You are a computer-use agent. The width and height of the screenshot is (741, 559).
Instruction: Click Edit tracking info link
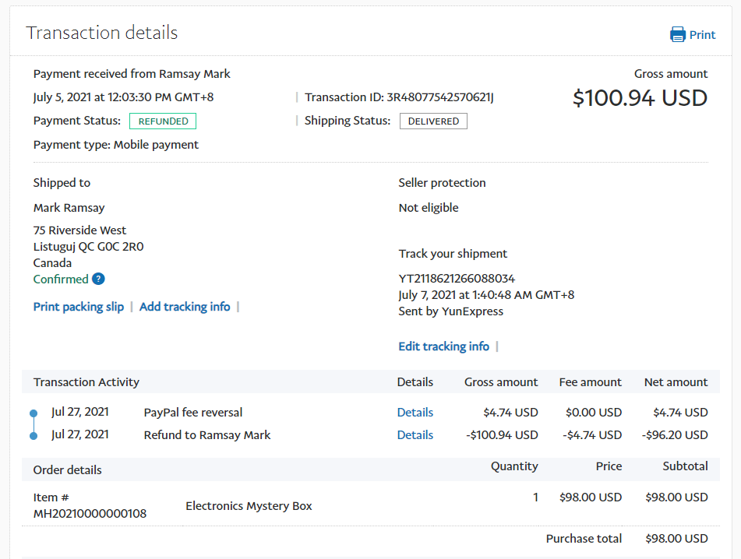(x=443, y=346)
